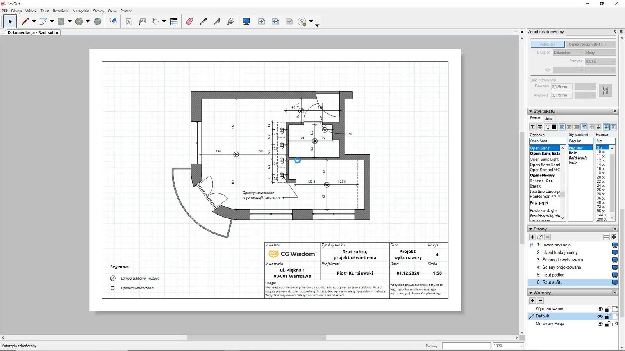Hide the Wymiarowanie layer via eye icon
Screen dimensions: 625x351
[600, 309]
